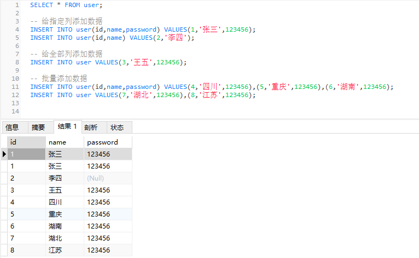This screenshot has height=258, width=419.
Task: Select password 123456 in 湖北 row
Action: (x=108, y=238)
